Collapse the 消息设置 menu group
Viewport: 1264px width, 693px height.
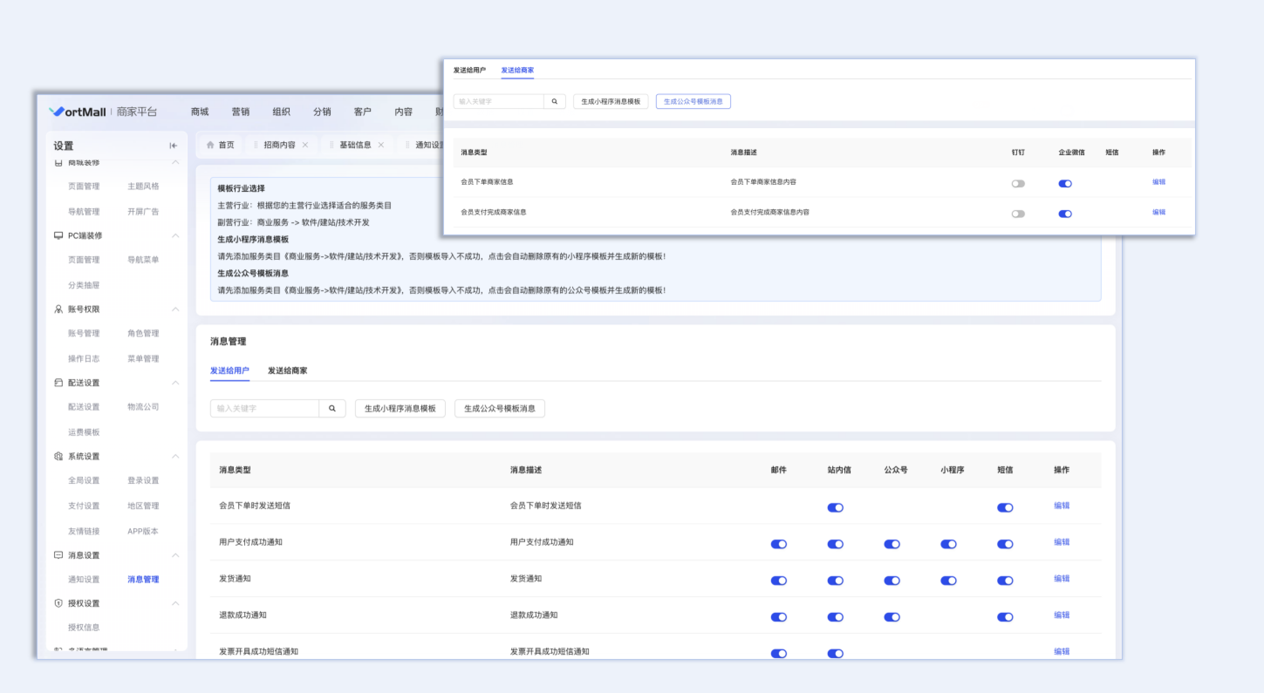coord(175,555)
